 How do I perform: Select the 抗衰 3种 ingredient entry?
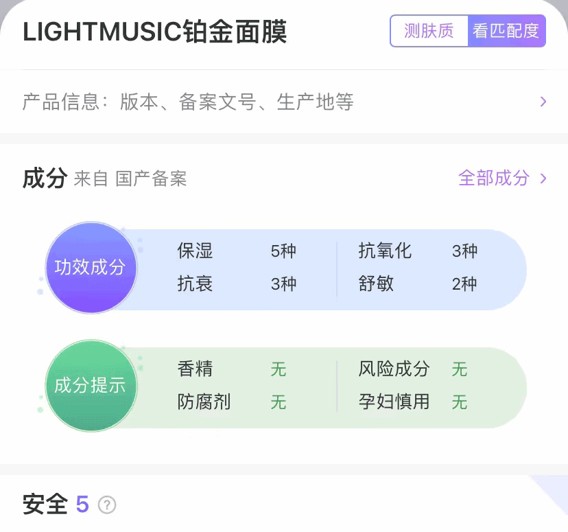tap(236, 284)
